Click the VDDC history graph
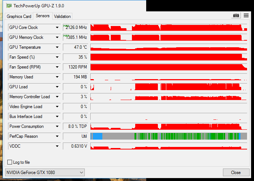 [x=168, y=146]
